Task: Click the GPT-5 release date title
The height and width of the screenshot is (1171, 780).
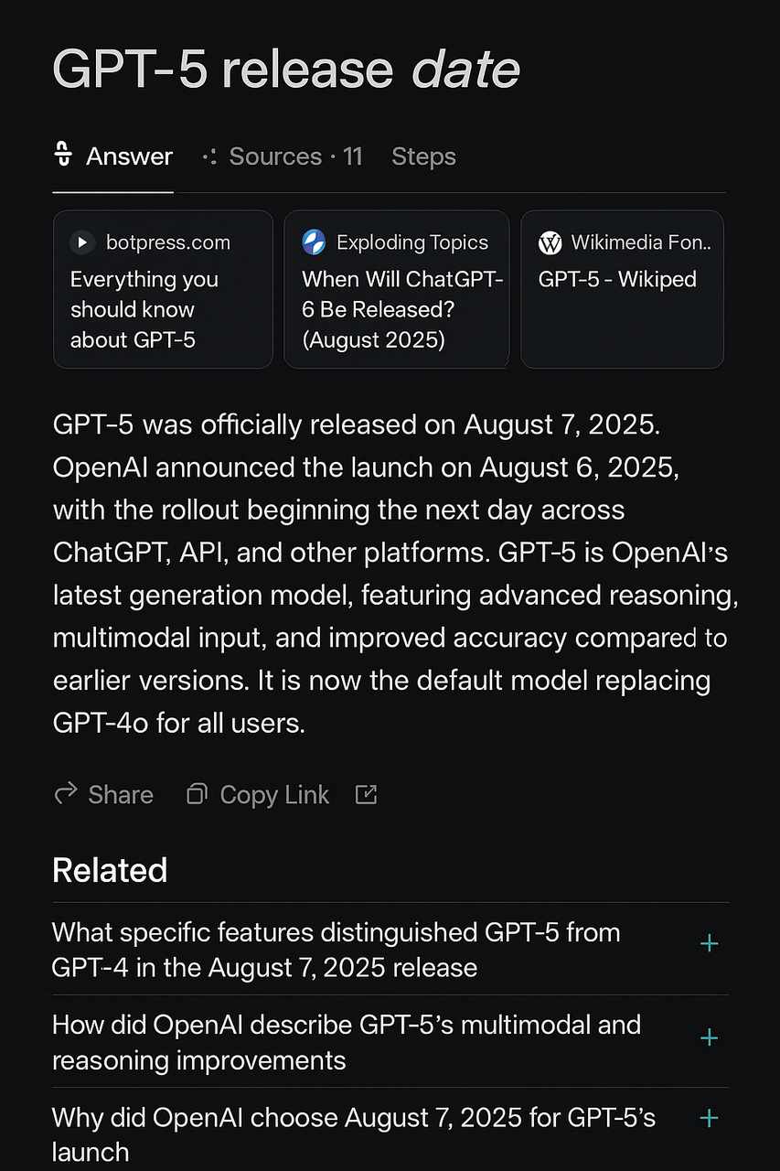Action: click(x=285, y=70)
